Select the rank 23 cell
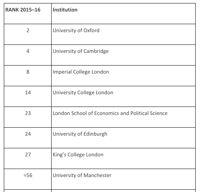Screen dimensions: 201x192 28,117
